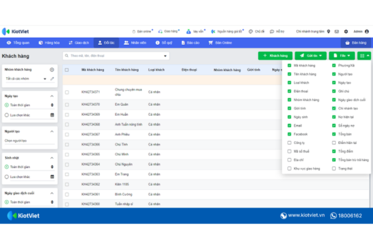Select Lựa chọn khác radio in Ngày tạo
The height and width of the screenshot is (249, 373).
click(x=7, y=115)
